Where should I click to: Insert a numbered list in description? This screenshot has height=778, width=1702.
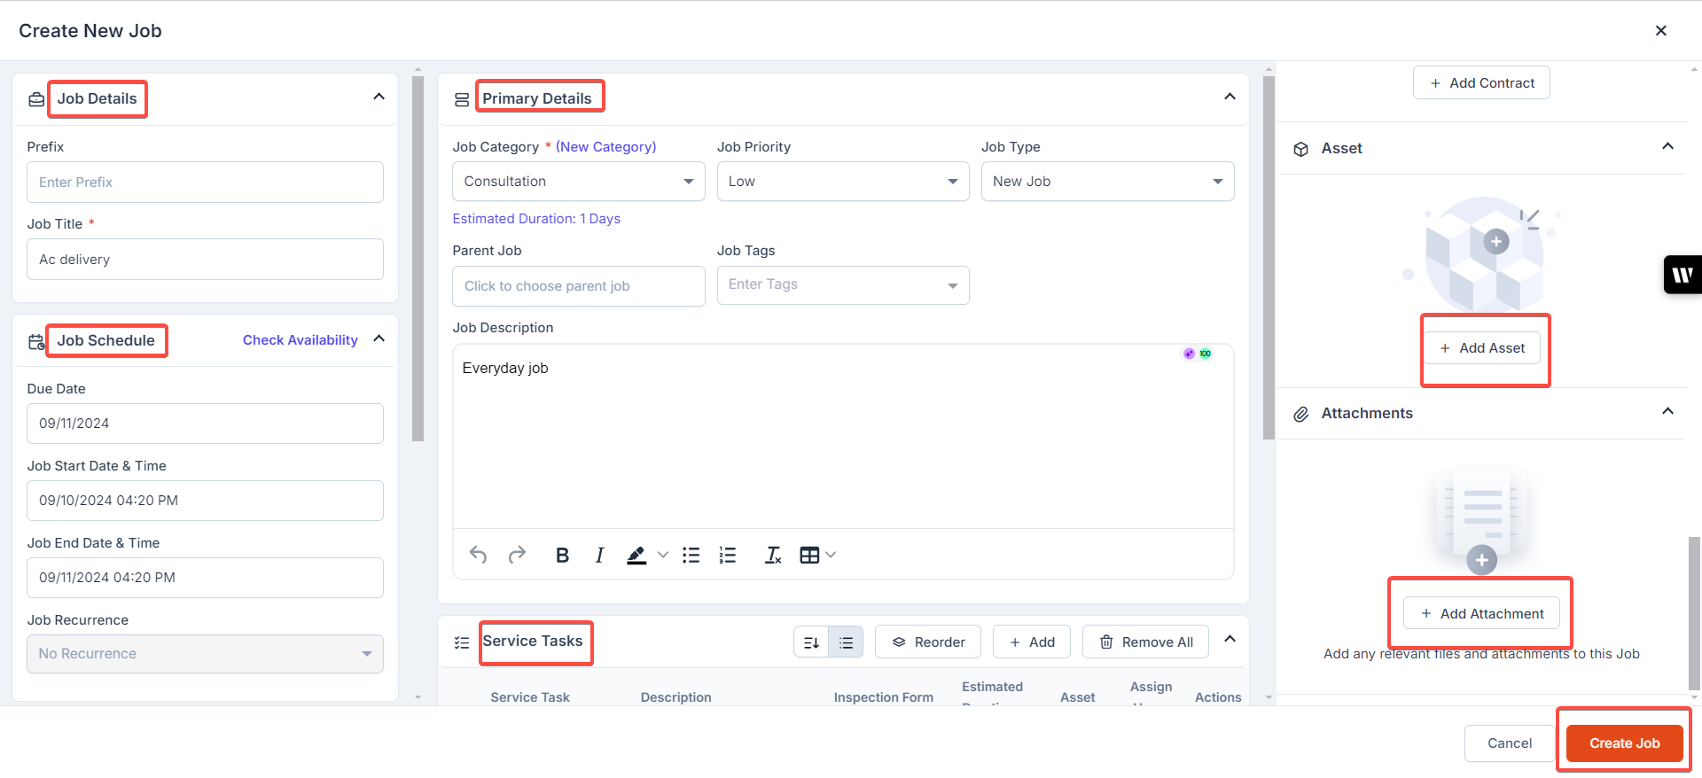pos(728,555)
